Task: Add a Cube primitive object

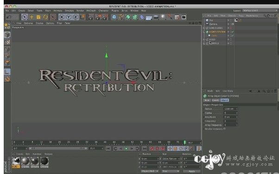Action: [x=114, y=17]
